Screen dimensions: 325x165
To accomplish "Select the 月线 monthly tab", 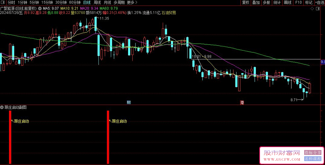I will [x=107, y=3].
